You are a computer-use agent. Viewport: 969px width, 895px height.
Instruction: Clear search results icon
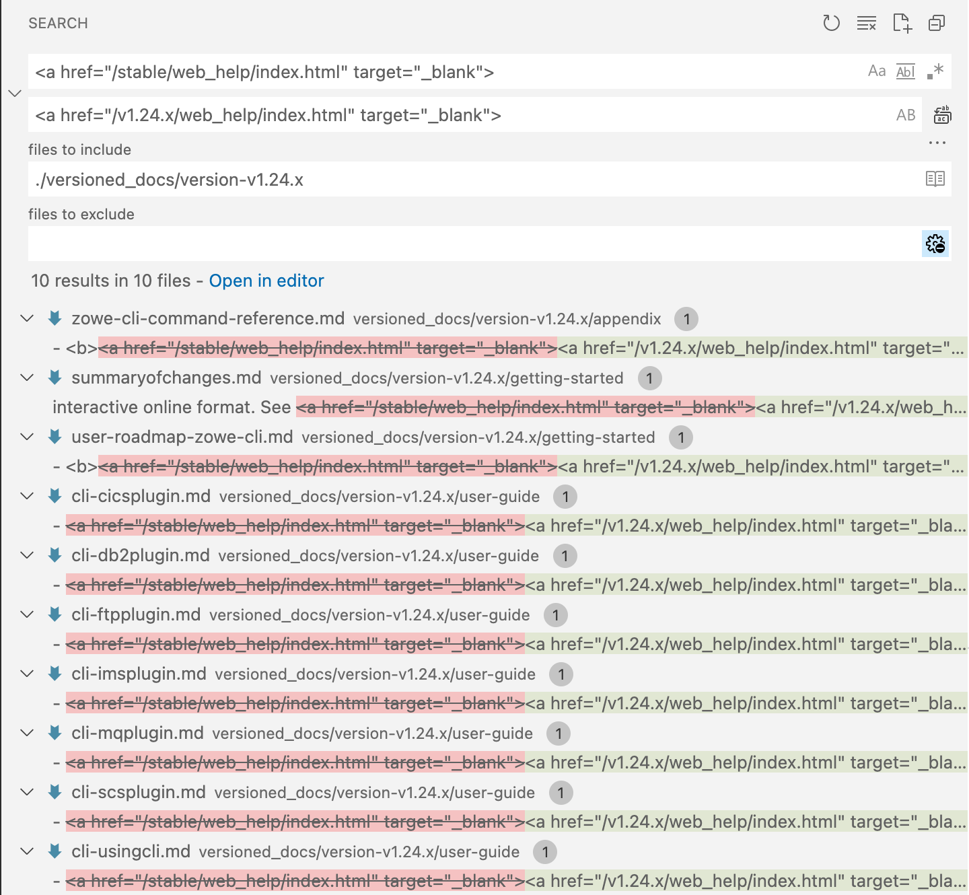click(866, 24)
